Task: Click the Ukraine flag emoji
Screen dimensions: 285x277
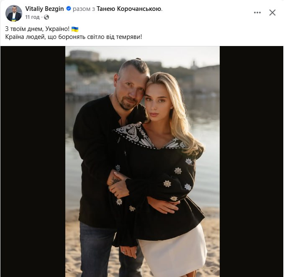Action: pyautogui.click(x=75, y=29)
